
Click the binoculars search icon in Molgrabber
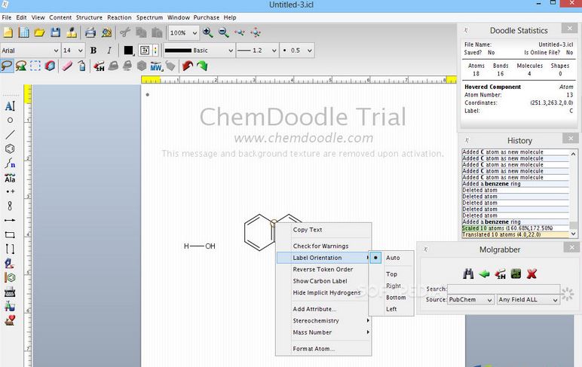coord(468,274)
